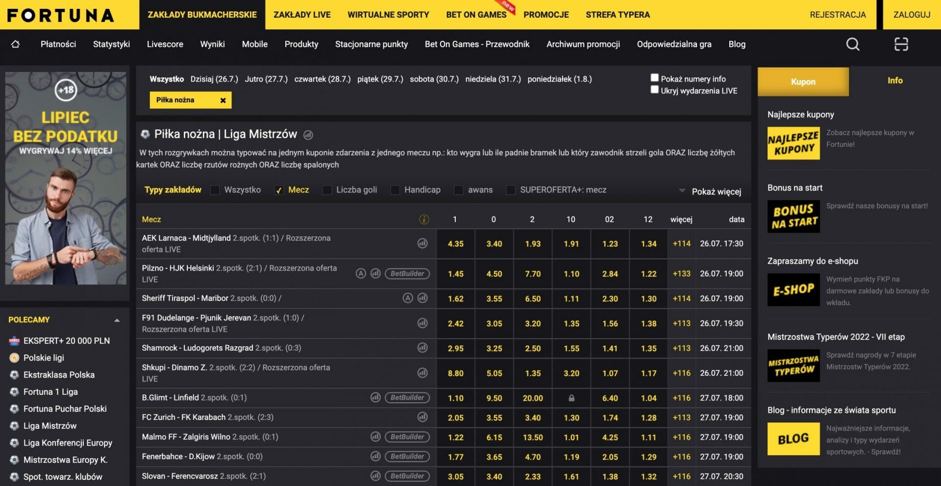Select odds 4.35 for AEK Larnaca win

click(455, 243)
